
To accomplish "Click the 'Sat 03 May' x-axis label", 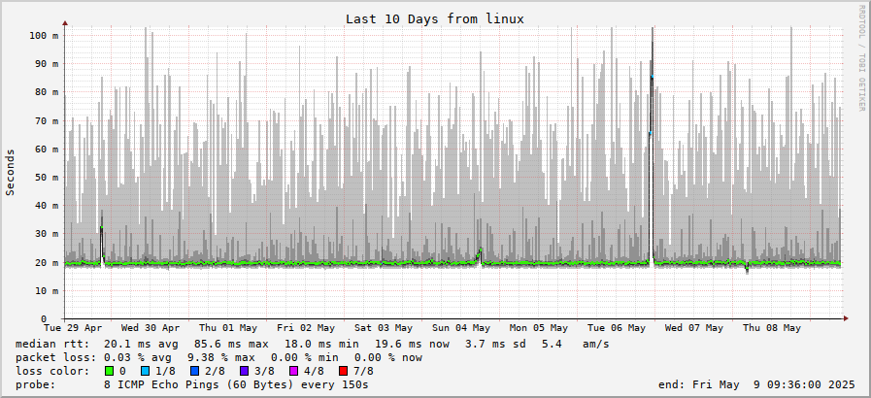I will tap(384, 327).
